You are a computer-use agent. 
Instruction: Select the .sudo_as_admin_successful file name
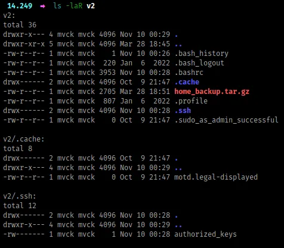click(x=227, y=120)
